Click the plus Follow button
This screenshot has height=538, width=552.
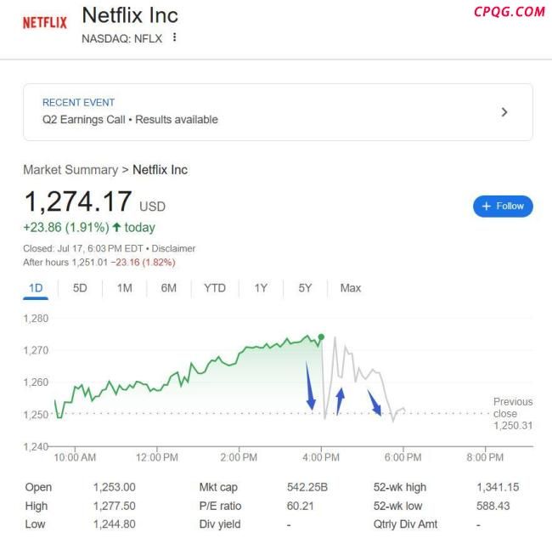coord(503,207)
